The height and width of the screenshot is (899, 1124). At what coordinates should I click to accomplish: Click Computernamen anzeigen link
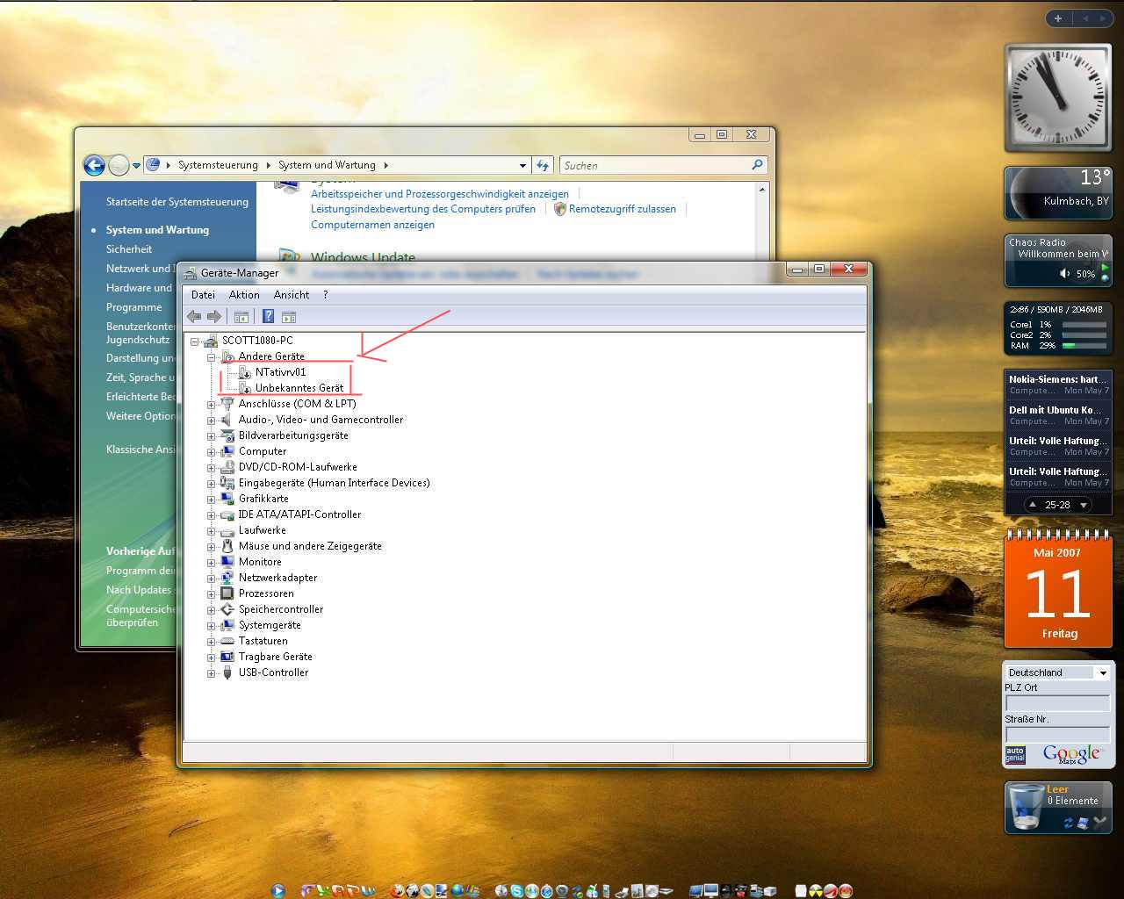372,225
